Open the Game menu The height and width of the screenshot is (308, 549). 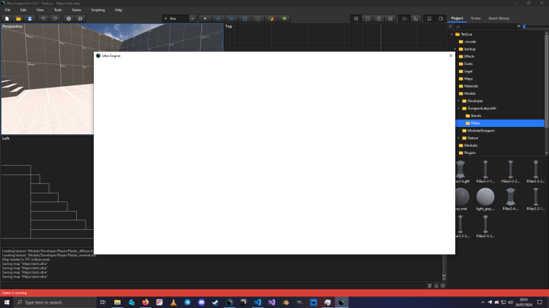[x=76, y=10]
